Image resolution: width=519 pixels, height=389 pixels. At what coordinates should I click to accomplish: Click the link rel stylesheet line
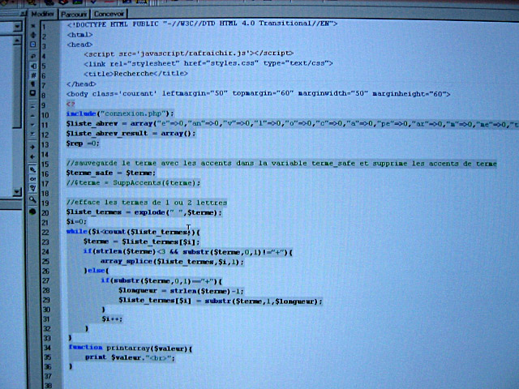coord(208,63)
